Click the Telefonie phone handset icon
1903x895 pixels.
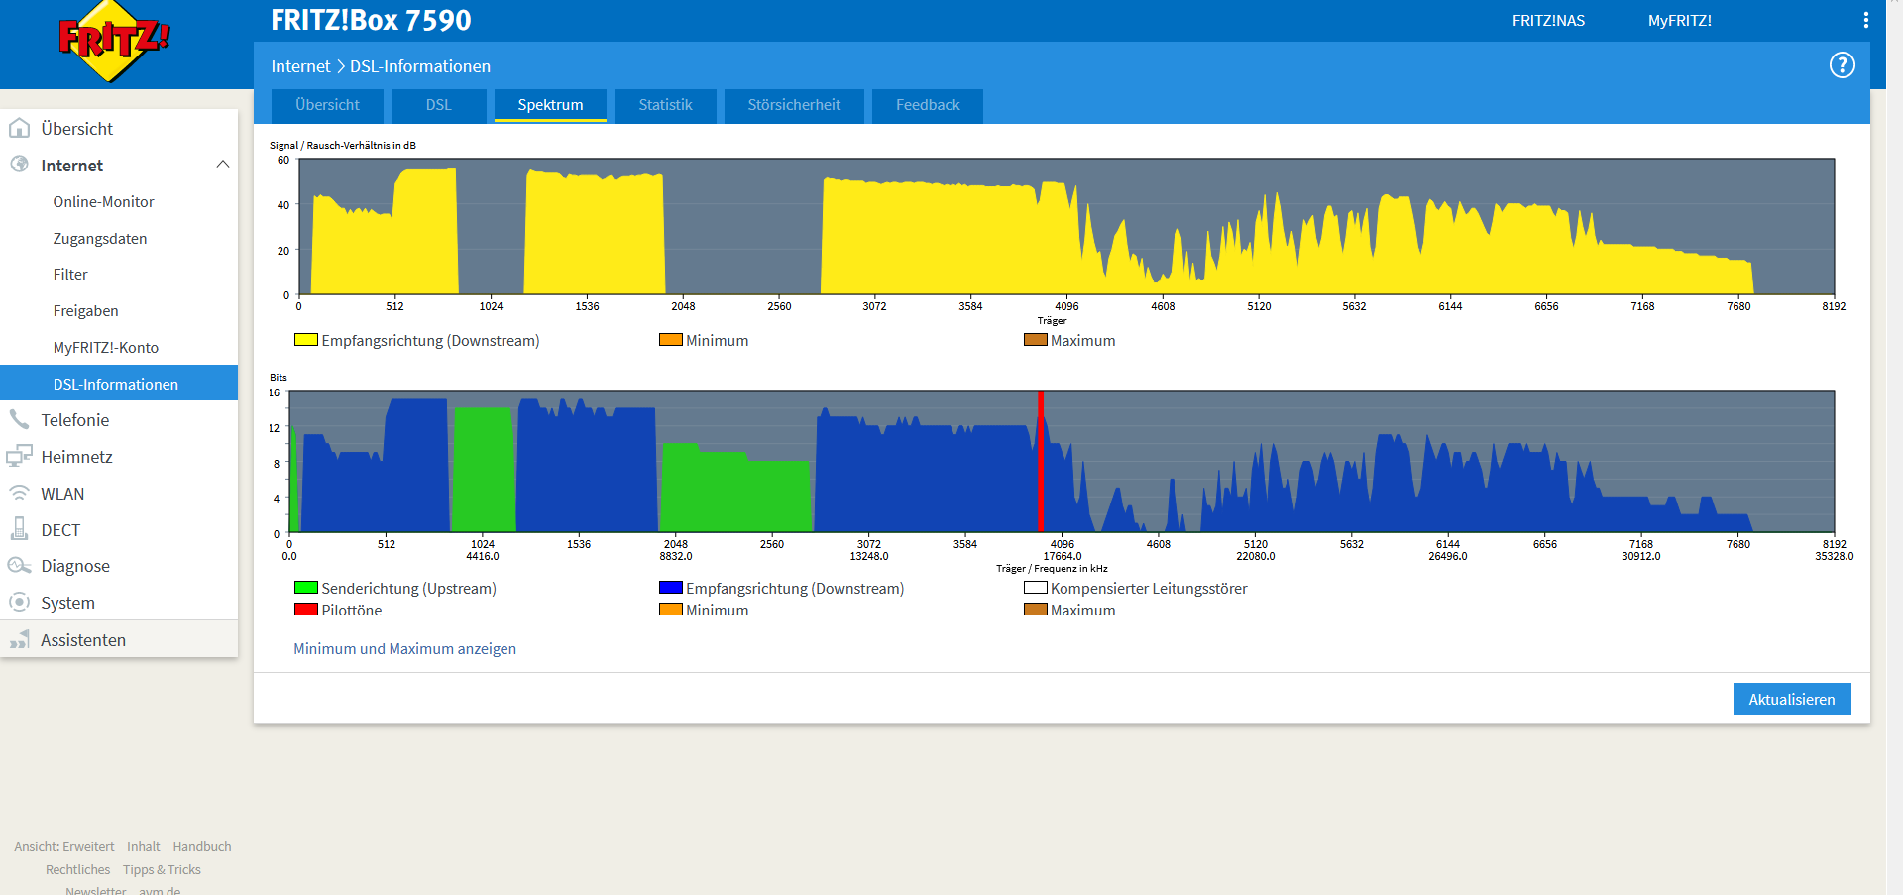click(x=19, y=419)
